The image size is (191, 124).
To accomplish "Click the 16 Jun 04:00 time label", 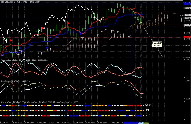I will (42, 123).
